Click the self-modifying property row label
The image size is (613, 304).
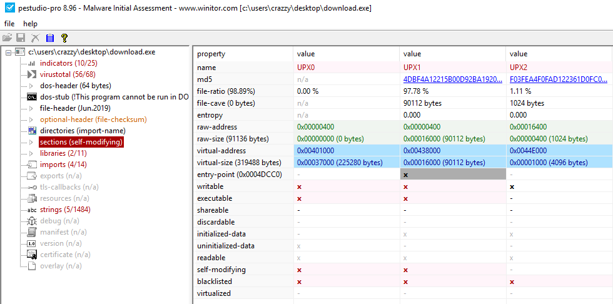point(221,270)
